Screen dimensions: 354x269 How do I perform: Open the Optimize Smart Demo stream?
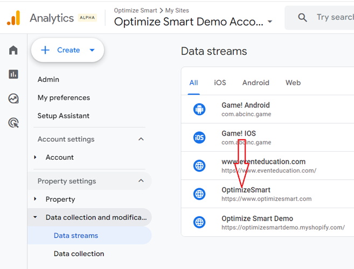[268, 222]
